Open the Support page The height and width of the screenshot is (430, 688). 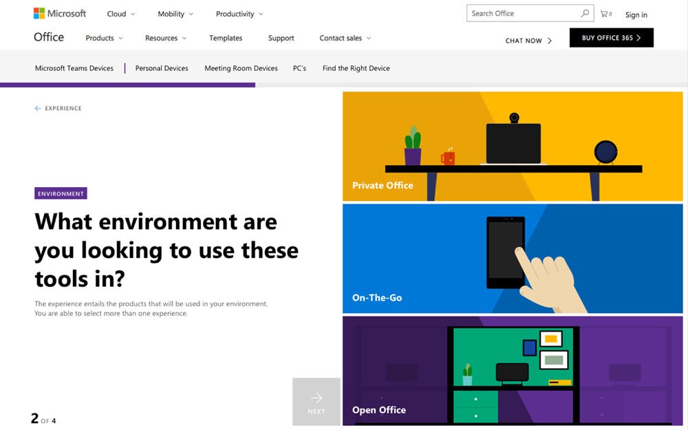tap(281, 38)
